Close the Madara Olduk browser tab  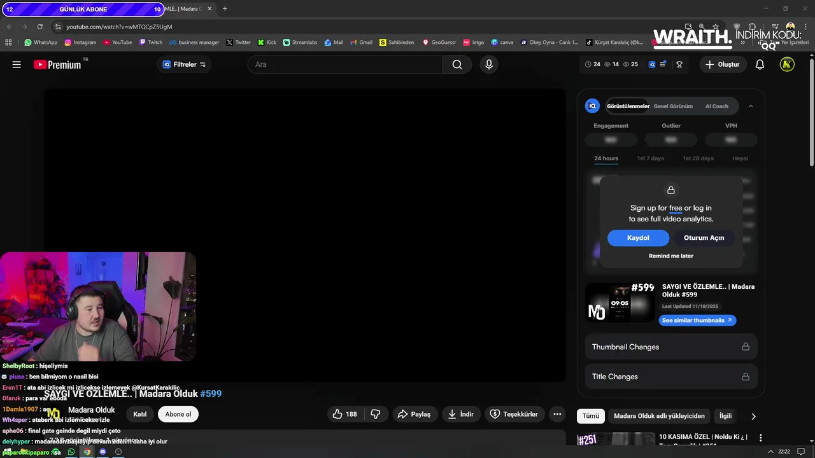209,9
